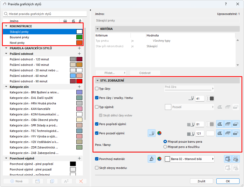The height and width of the screenshot is (187, 244).
Task: Toggle drafting fill icon for background pen
Action: point(236,133)
